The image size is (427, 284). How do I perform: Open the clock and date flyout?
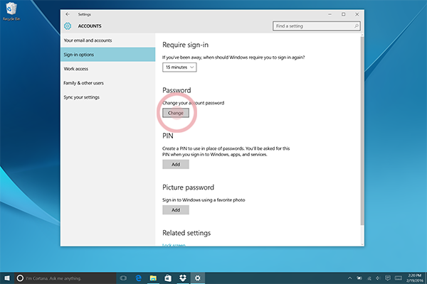415,278
